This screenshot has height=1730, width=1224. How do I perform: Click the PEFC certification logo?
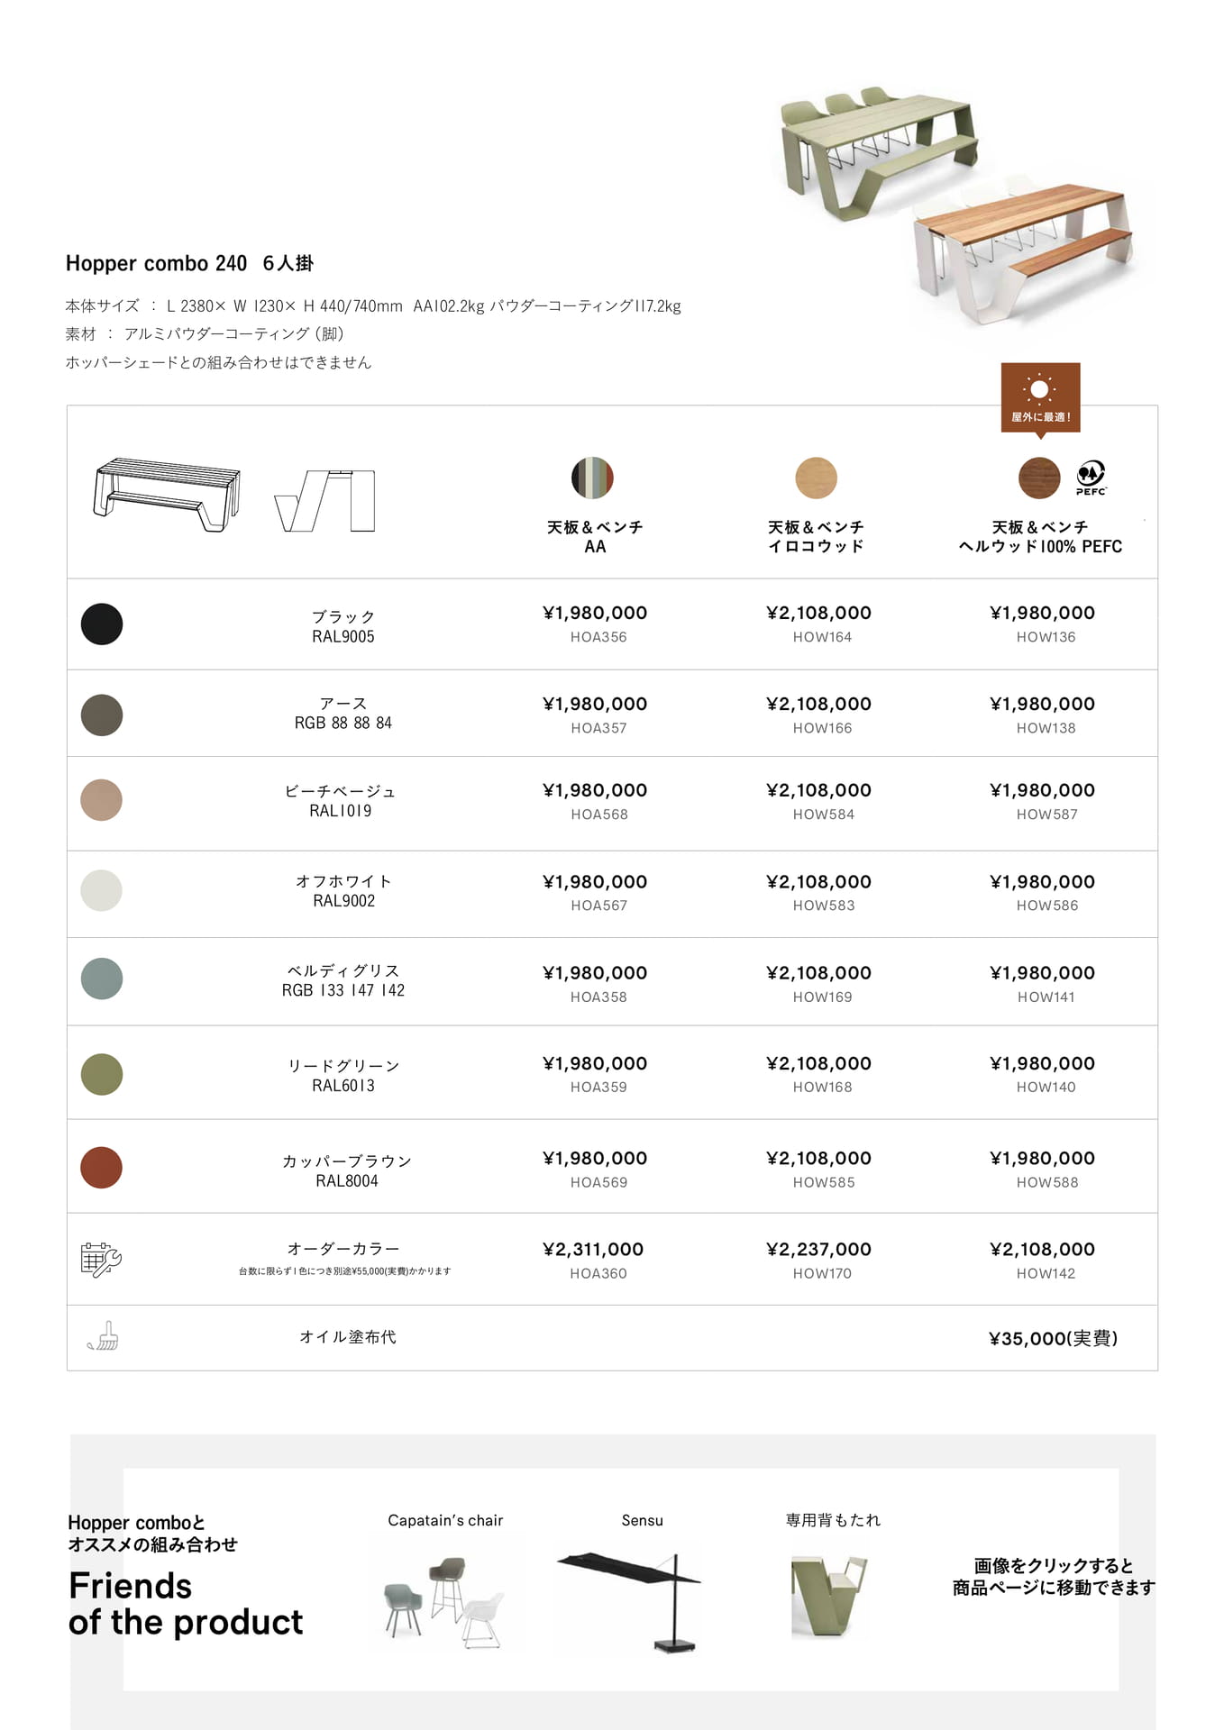point(1091,478)
